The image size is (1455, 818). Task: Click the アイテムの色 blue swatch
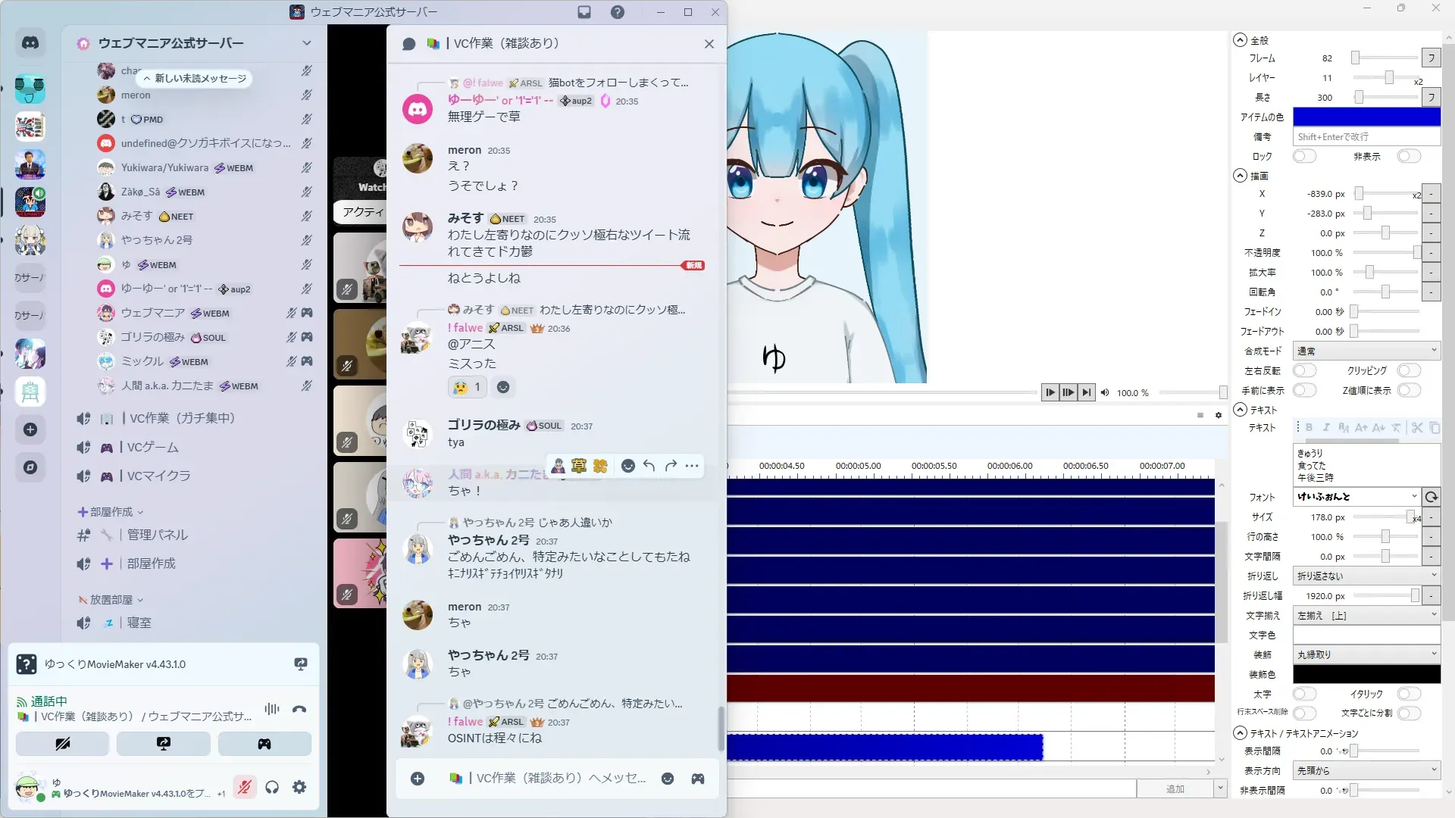click(x=1366, y=117)
